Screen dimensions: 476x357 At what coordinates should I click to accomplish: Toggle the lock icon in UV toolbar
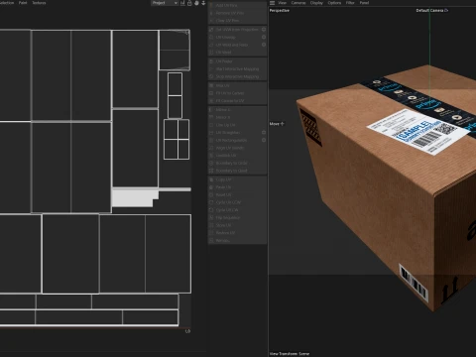coord(189,3)
